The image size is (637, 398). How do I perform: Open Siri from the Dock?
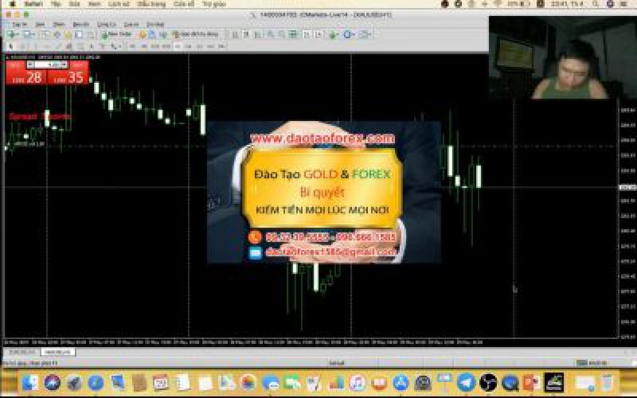(52, 382)
